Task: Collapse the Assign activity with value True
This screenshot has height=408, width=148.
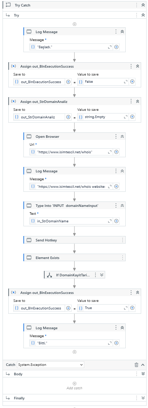Action: click(x=138, y=293)
